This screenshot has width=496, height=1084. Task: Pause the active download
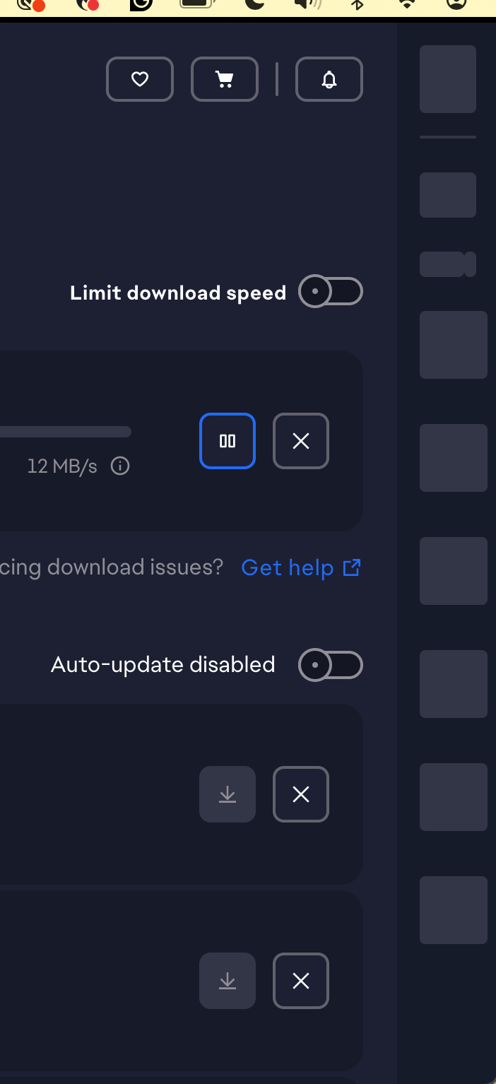(x=228, y=441)
